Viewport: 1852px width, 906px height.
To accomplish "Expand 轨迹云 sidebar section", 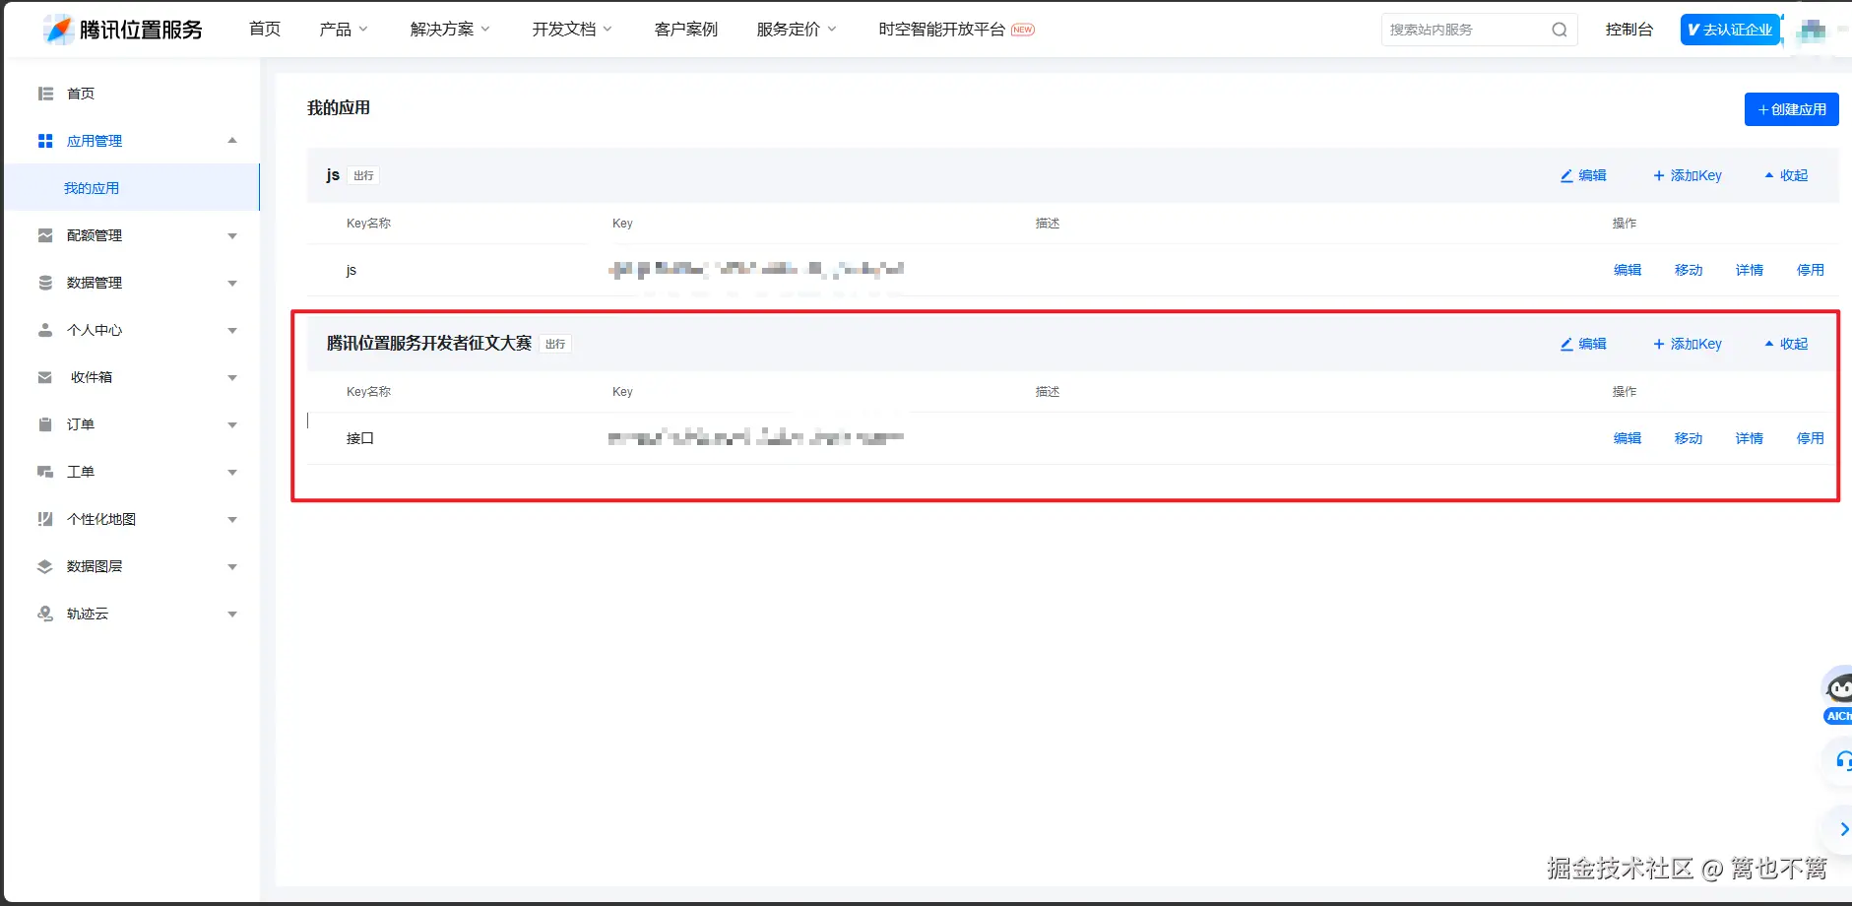I will point(232,615).
